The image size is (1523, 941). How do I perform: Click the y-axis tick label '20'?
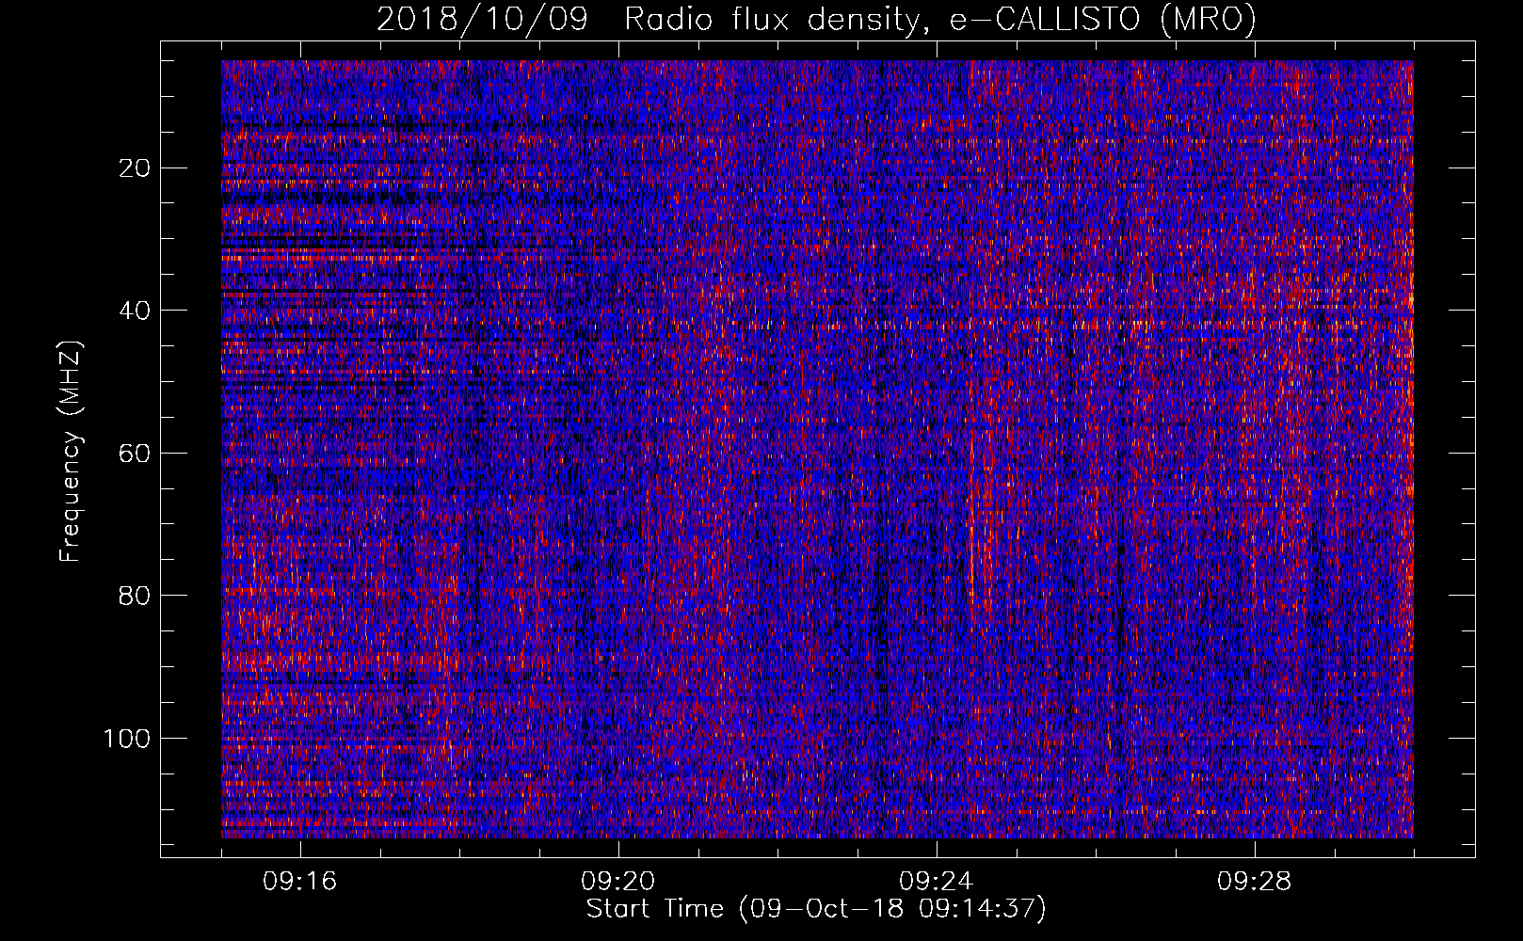click(136, 168)
